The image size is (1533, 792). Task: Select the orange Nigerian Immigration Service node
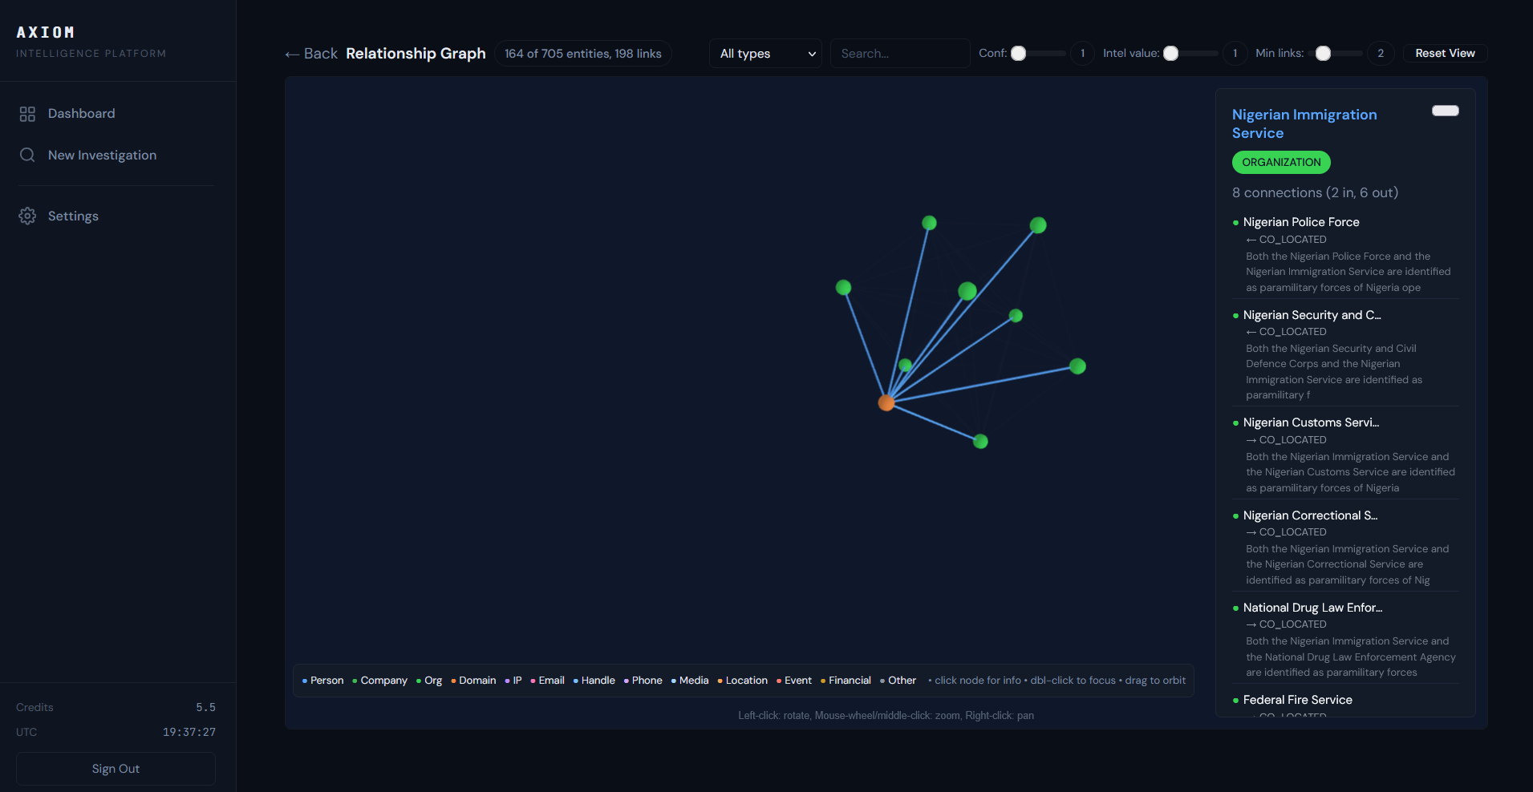[886, 402]
